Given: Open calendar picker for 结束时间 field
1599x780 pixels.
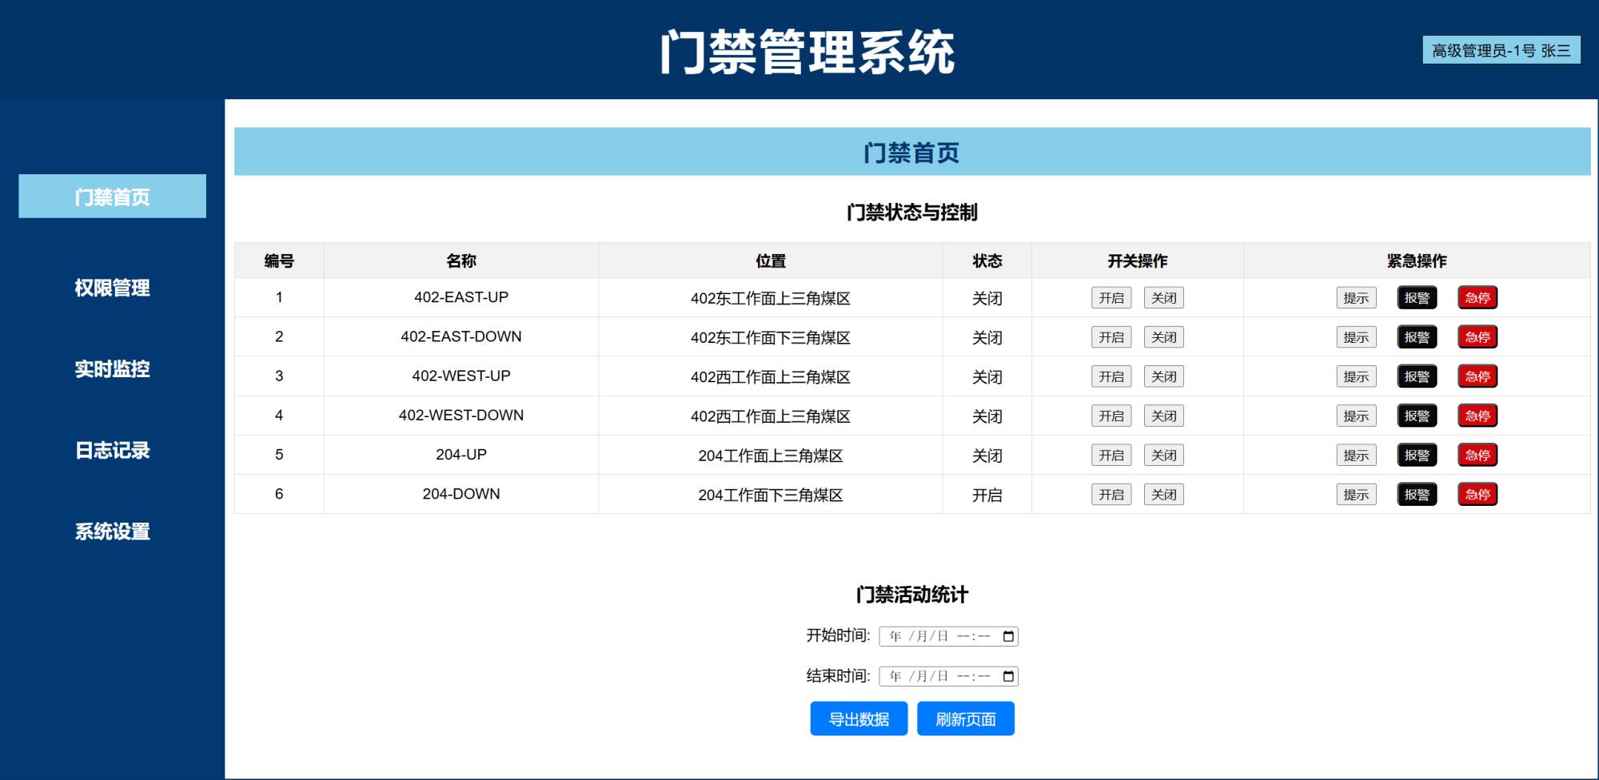Looking at the screenshot, I should (x=1008, y=676).
